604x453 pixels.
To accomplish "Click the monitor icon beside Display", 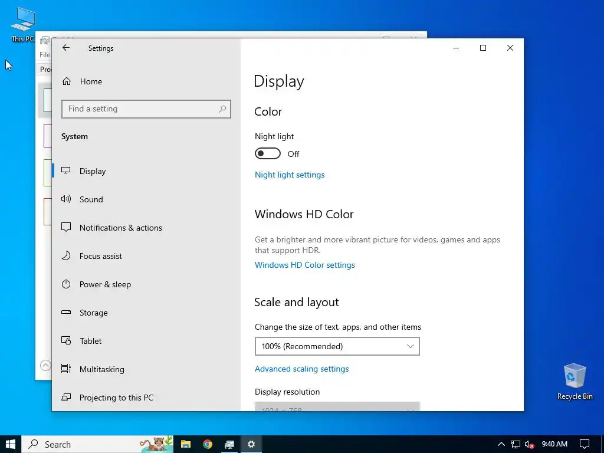I will point(66,170).
